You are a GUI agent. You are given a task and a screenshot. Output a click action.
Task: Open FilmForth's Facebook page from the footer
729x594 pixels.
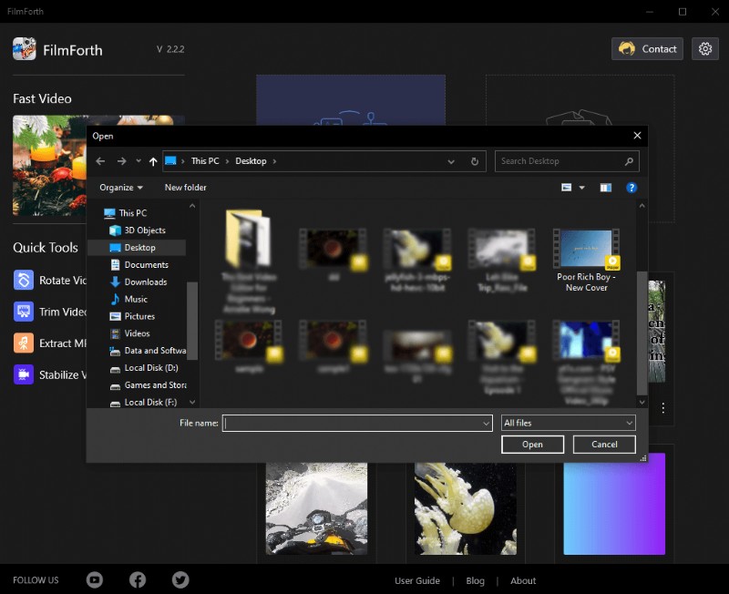(137, 579)
